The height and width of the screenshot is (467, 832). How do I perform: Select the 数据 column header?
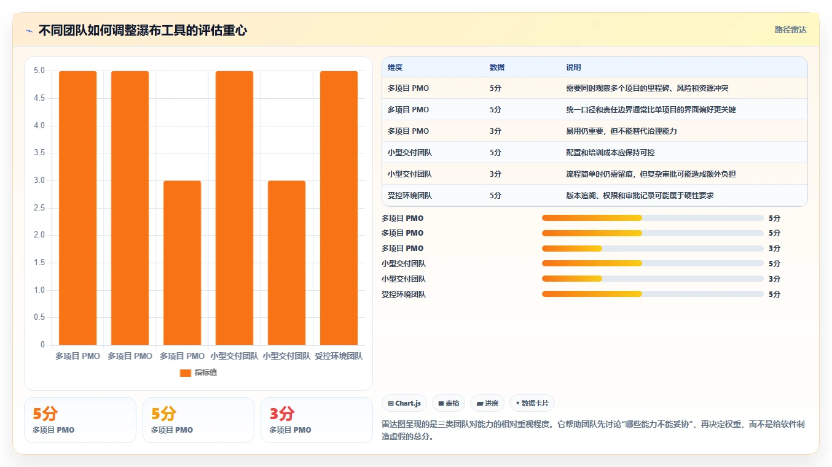tap(497, 68)
